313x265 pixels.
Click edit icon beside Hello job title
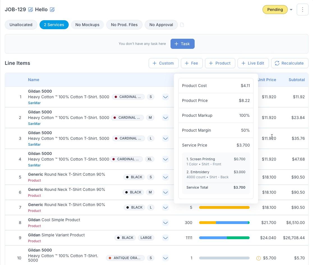click(52, 10)
